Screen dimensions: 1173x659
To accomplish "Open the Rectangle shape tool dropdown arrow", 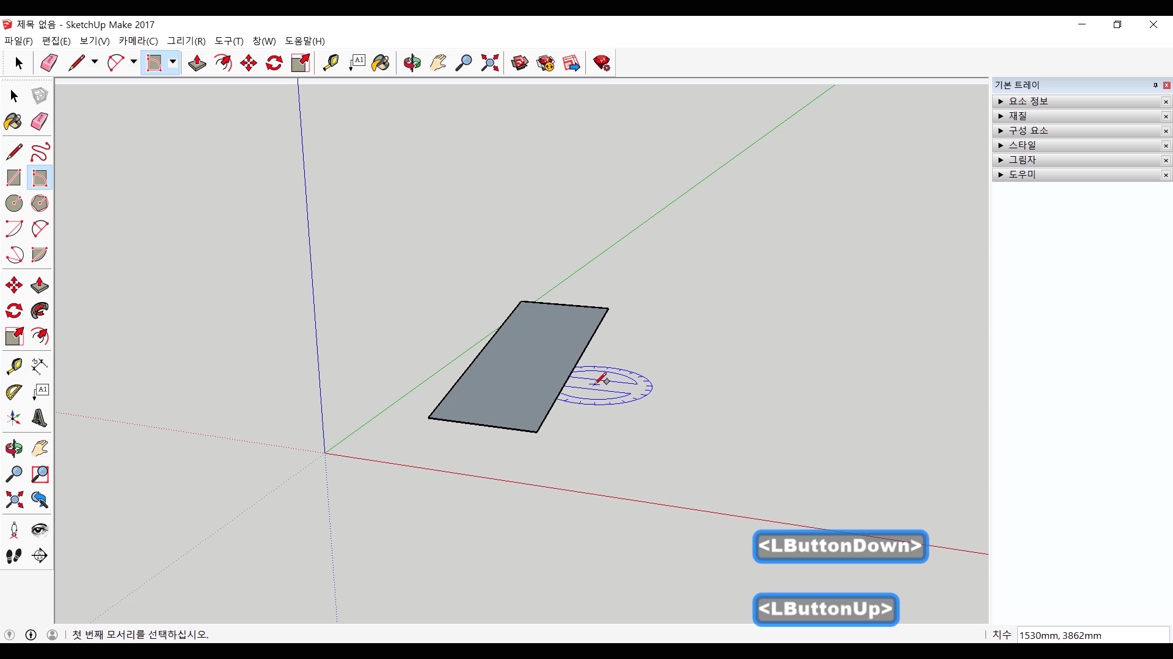I will click(173, 62).
